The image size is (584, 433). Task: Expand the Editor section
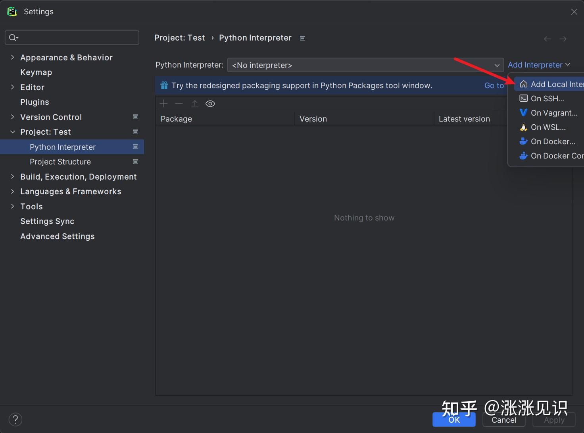pos(12,87)
